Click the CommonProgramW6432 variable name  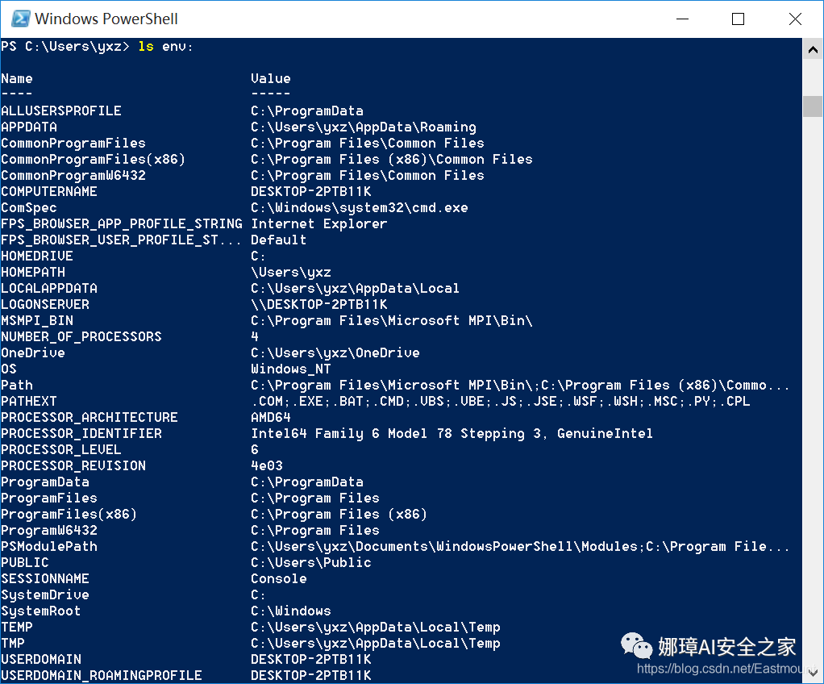tap(73, 176)
